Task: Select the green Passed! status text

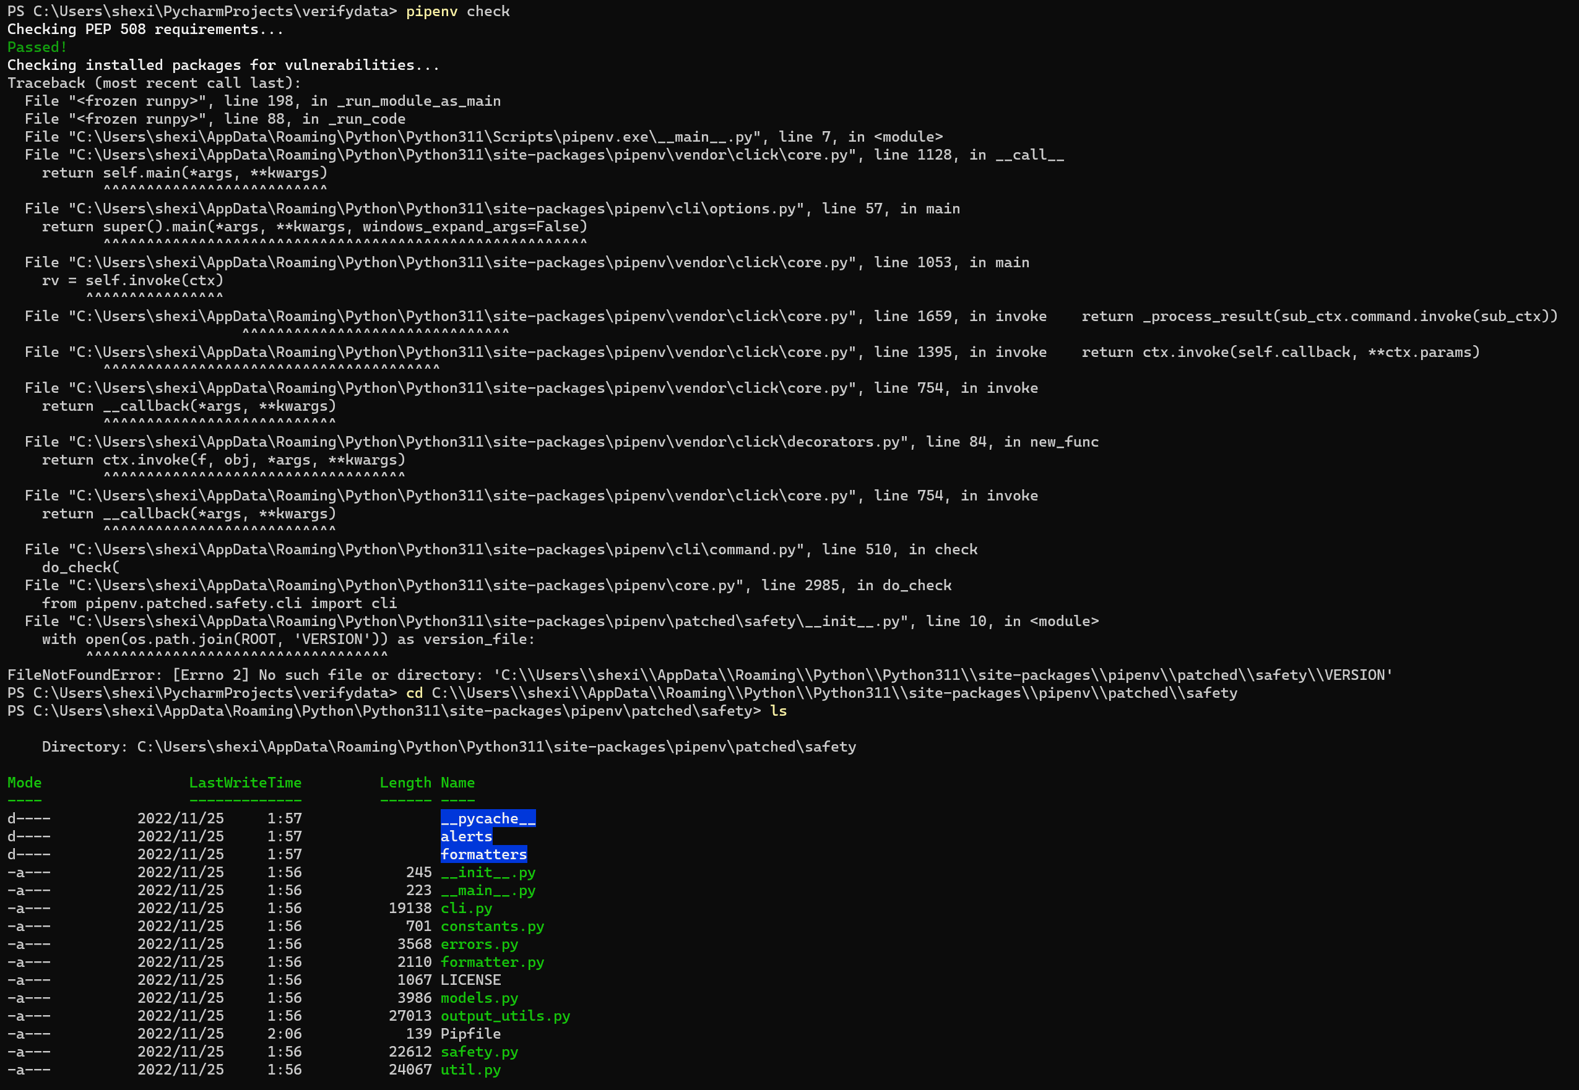Action: pos(37,46)
